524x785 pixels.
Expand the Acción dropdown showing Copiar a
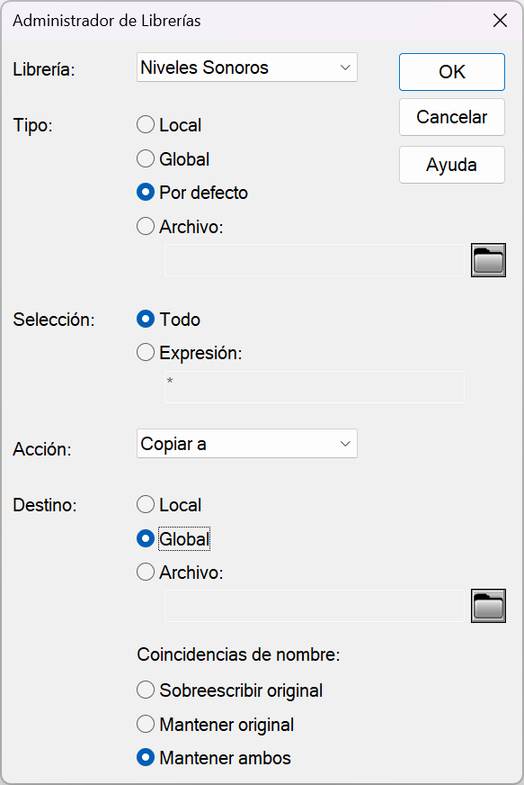pyautogui.click(x=247, y=444)
